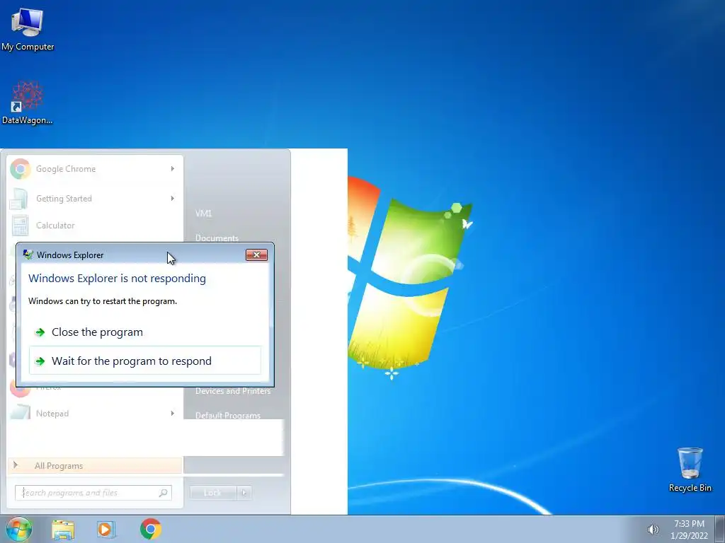Open the clock showing 7:33 PM
The height and width of the screenshot is (543, 725).
(x=689, y=524)
